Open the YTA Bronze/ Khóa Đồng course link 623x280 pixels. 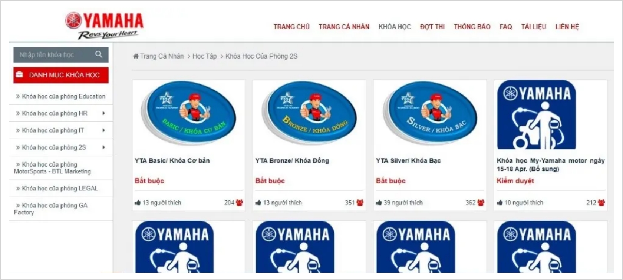click(292, 161)
